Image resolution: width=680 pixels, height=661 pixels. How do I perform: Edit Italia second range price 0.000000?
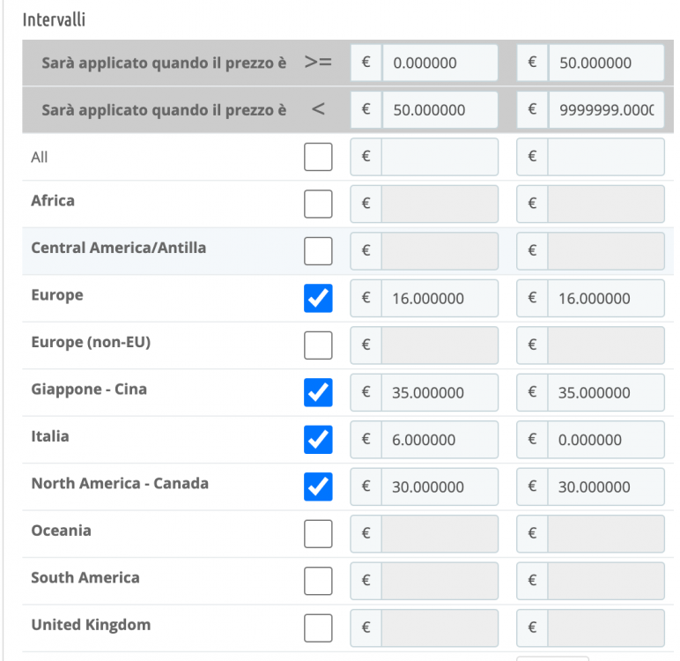[605, 440]
